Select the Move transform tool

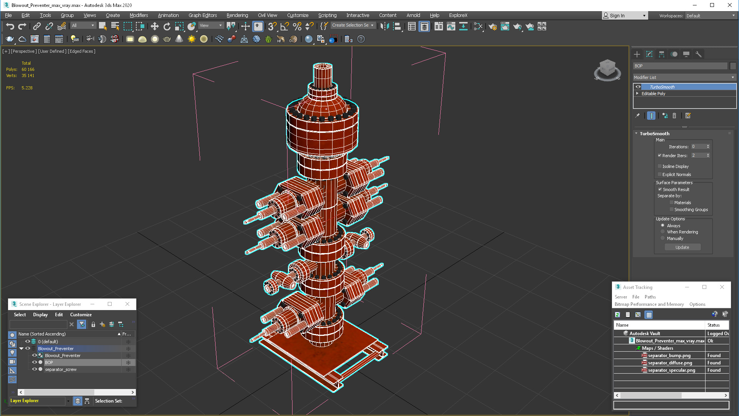(154, 26)
